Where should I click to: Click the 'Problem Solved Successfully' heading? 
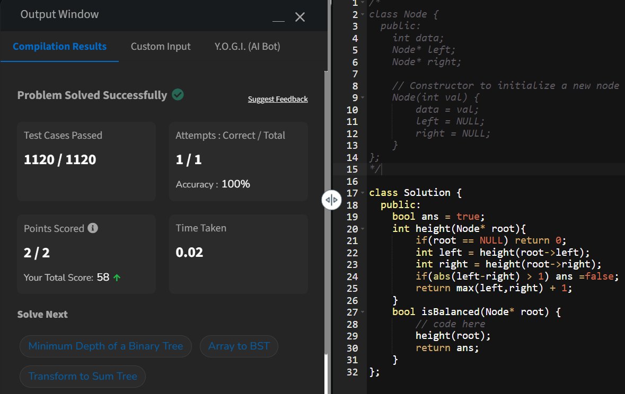[x=92, y=95]
